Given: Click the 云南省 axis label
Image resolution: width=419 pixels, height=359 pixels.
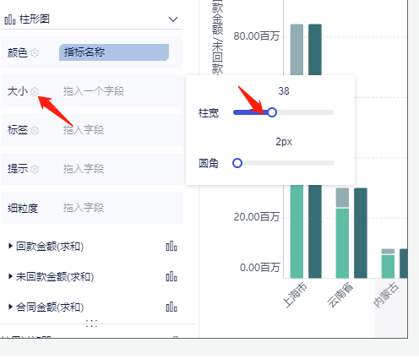Looking at the screenshot, I should (340, 294).
